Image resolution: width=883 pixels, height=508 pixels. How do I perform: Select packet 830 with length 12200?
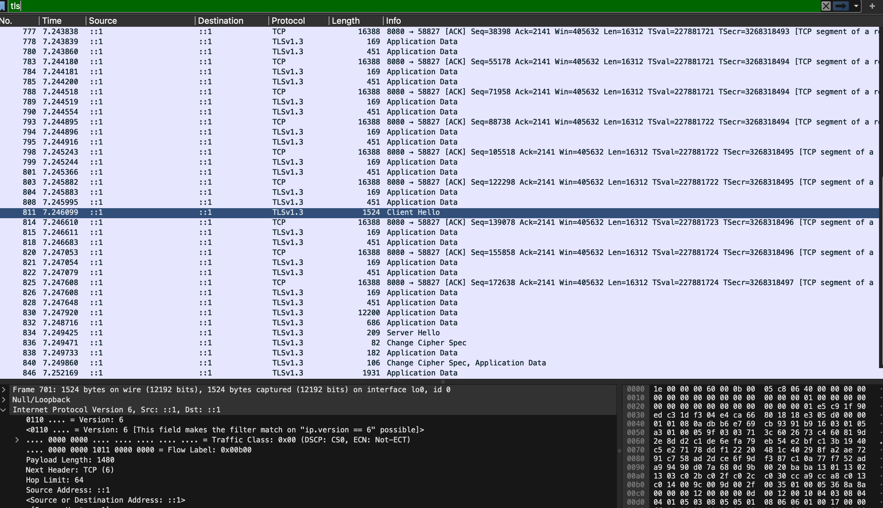439,313
